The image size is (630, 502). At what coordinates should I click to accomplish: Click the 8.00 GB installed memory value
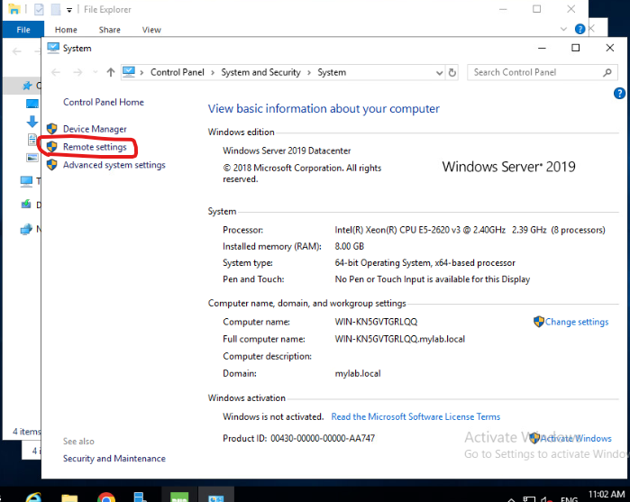click(349, 246)
